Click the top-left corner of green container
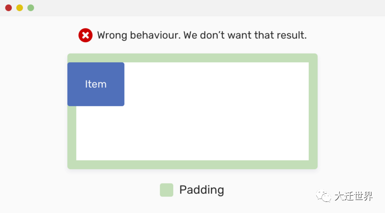Viewport: 385px width, 213px height. coord(69,55)
